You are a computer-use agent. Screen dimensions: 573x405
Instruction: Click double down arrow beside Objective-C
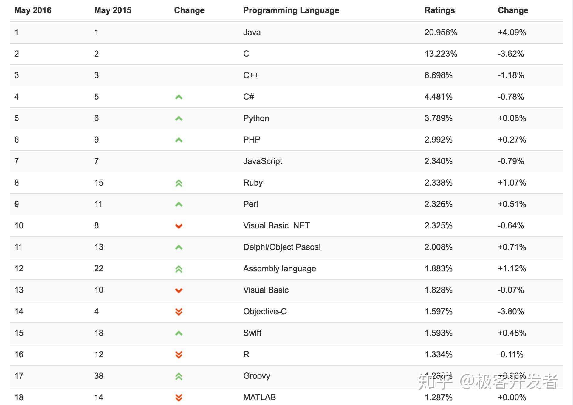pos(179,312)
